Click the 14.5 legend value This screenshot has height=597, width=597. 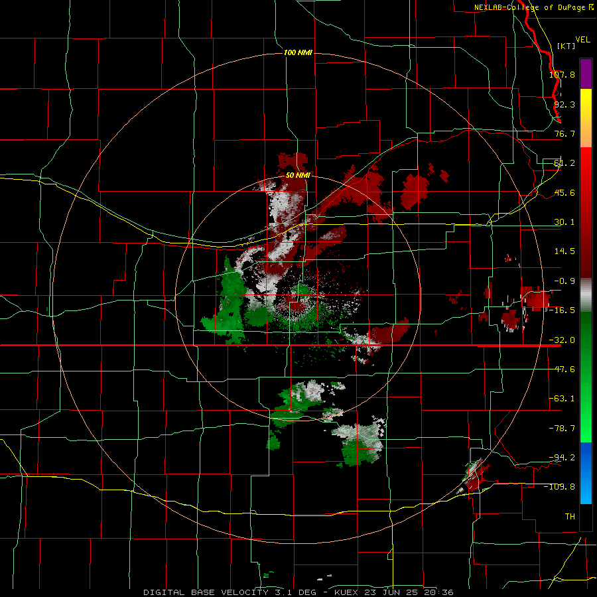pos(564,251)
